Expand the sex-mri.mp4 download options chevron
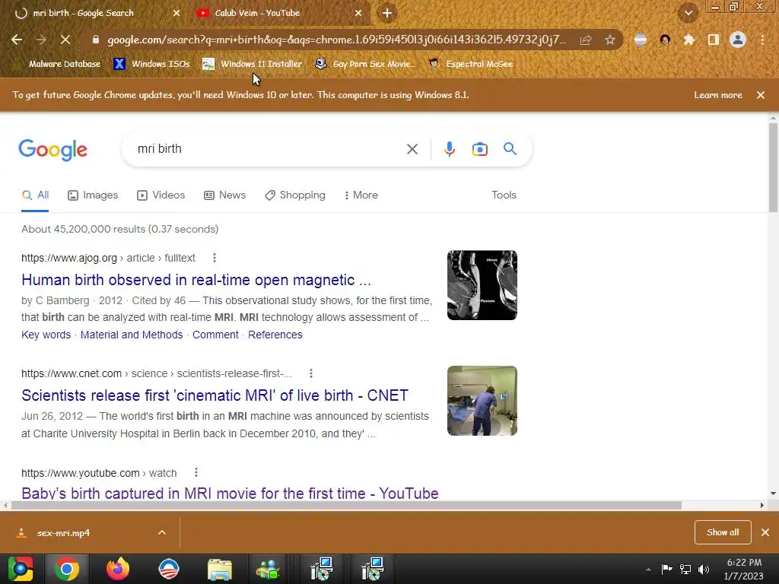This screenshot has height=584, width=779. click(x=162, y=532)
